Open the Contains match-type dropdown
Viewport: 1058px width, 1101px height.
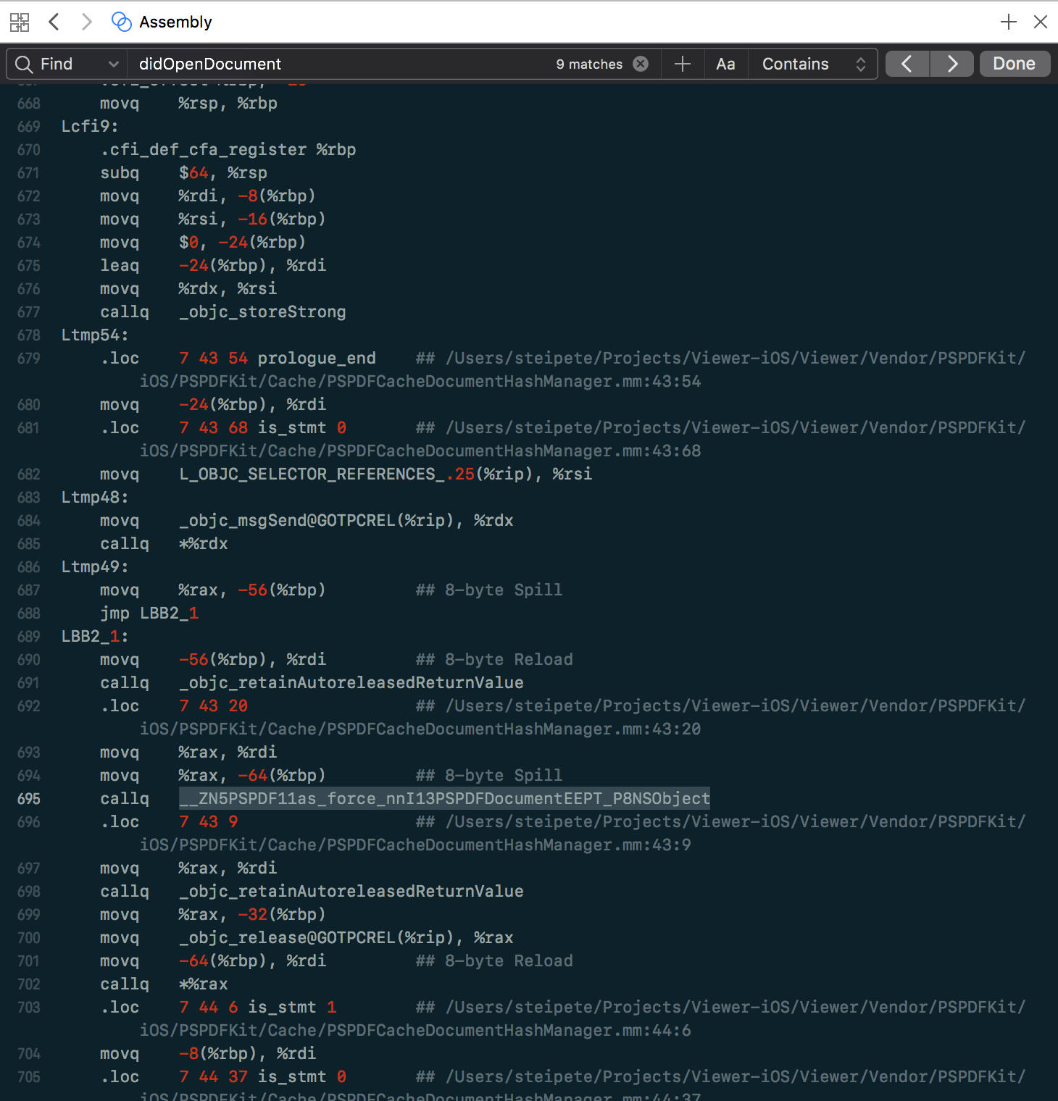pos(813,64)
